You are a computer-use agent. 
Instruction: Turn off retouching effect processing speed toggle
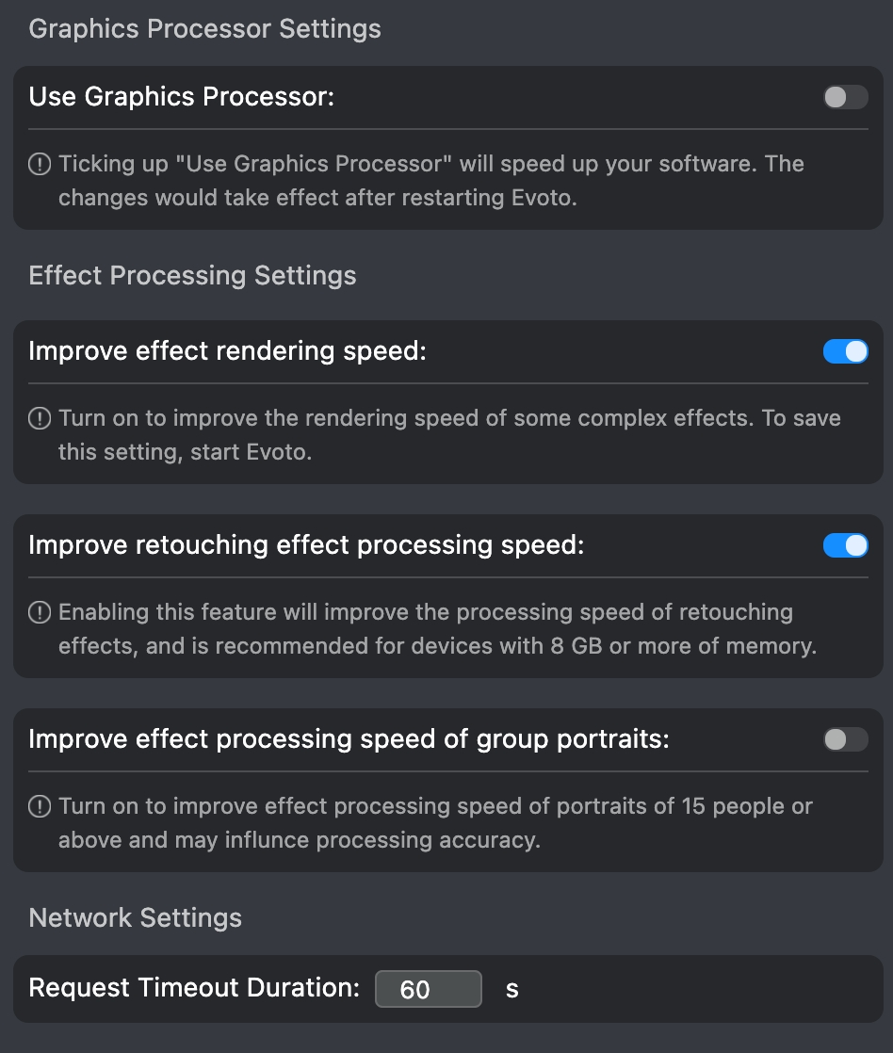pyautogui.click(x=845, y=545)
